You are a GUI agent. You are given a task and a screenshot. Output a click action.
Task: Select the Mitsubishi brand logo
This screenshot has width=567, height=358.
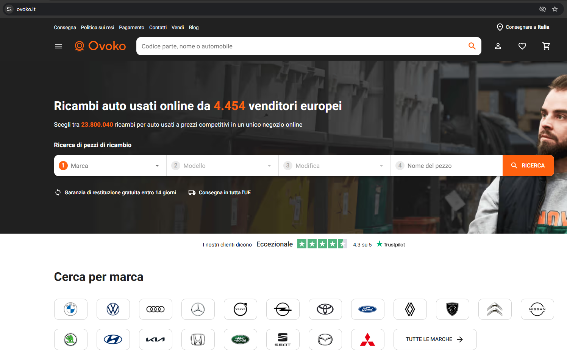coord(368,339)
